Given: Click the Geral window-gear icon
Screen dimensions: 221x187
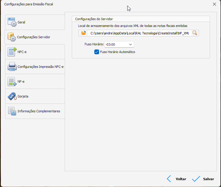Looking at the screenshot, I should (x=12, y=23).
